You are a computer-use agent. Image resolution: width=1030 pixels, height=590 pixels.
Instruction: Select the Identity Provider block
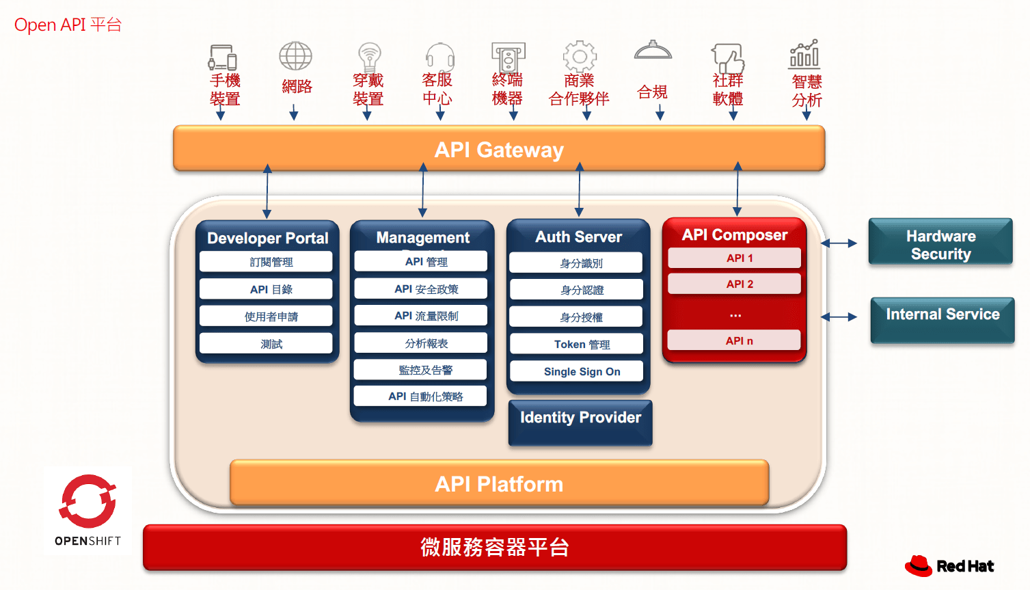(x=580, y=418)
